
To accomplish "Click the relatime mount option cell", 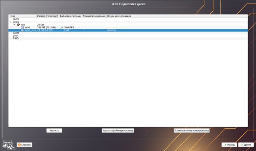I will (x=112, y=30).
